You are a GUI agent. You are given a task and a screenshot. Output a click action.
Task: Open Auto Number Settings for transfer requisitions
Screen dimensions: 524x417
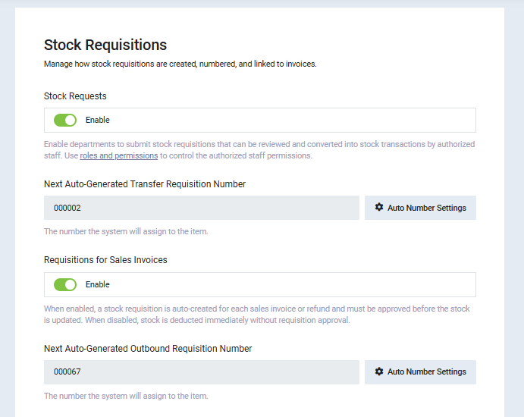tap(426, 208)
